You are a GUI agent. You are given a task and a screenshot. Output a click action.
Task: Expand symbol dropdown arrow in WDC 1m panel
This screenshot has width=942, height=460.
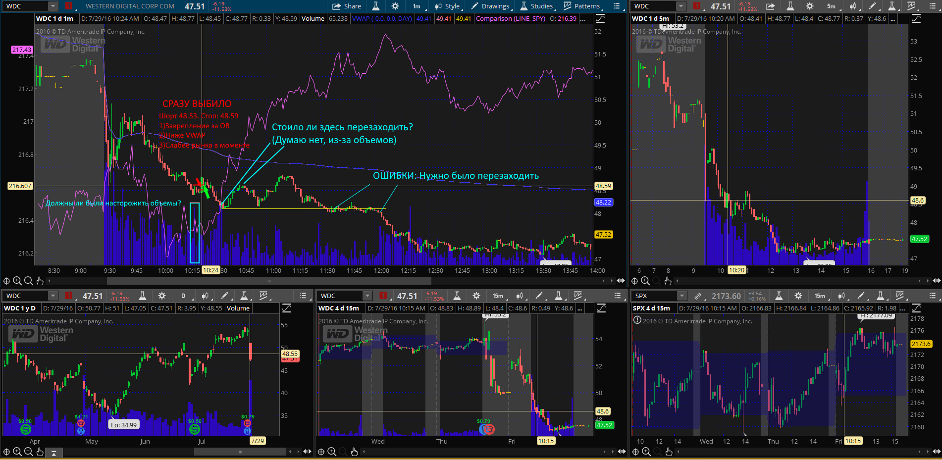pos(53,6)
